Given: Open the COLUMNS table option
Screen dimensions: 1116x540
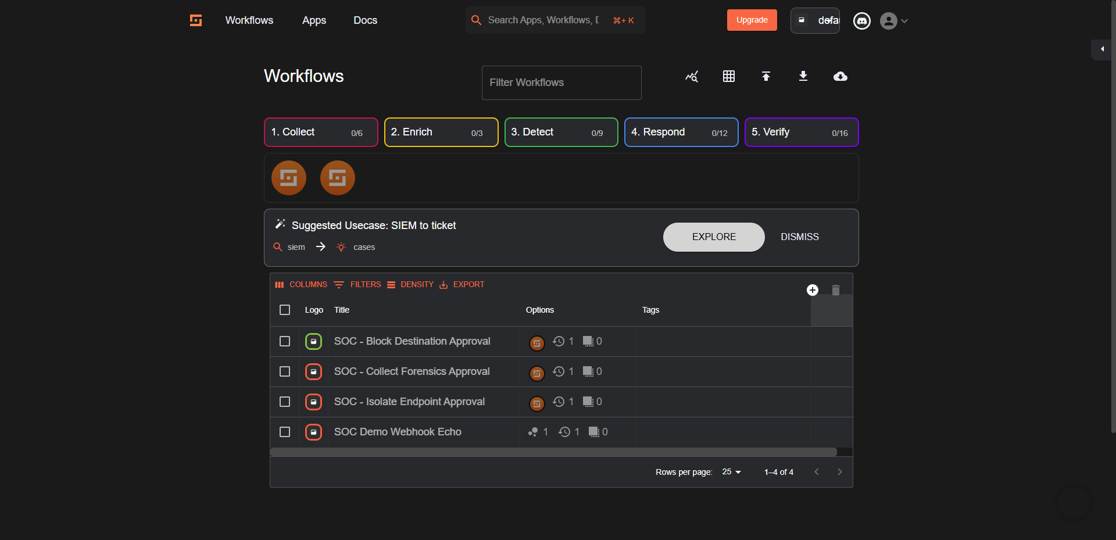Looking at the screenshot, I should [x=301, y=285].
